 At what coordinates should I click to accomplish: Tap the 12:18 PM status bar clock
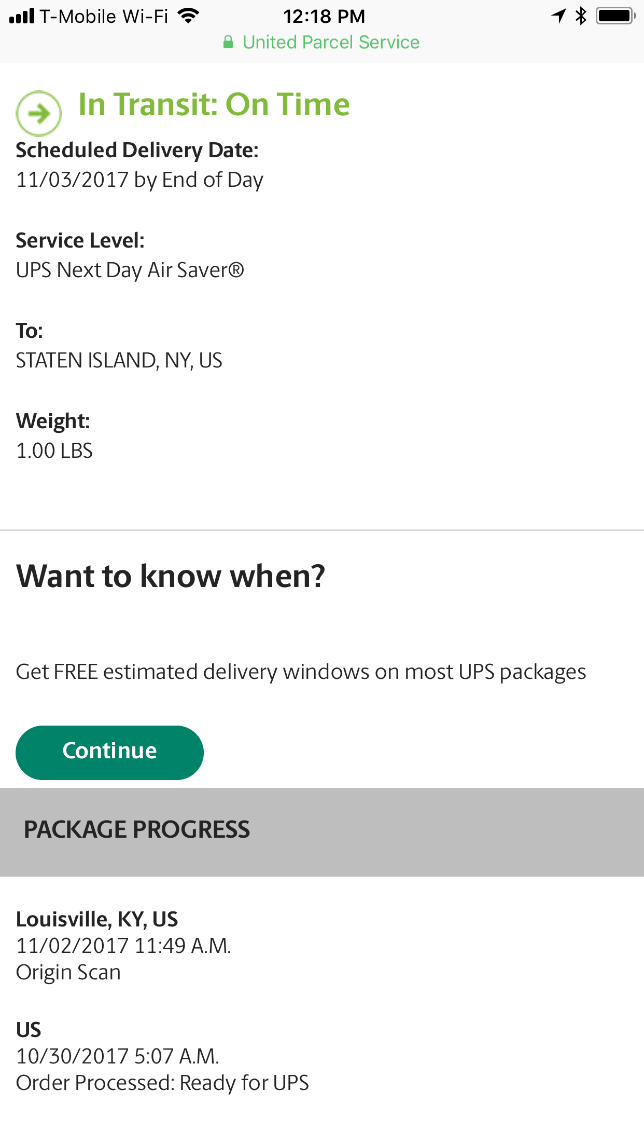[x=324, y=16]
